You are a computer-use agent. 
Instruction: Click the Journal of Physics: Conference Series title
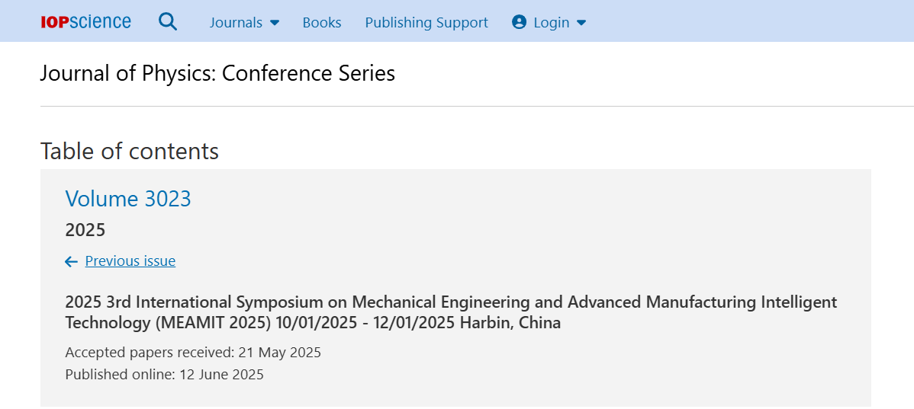217,74
